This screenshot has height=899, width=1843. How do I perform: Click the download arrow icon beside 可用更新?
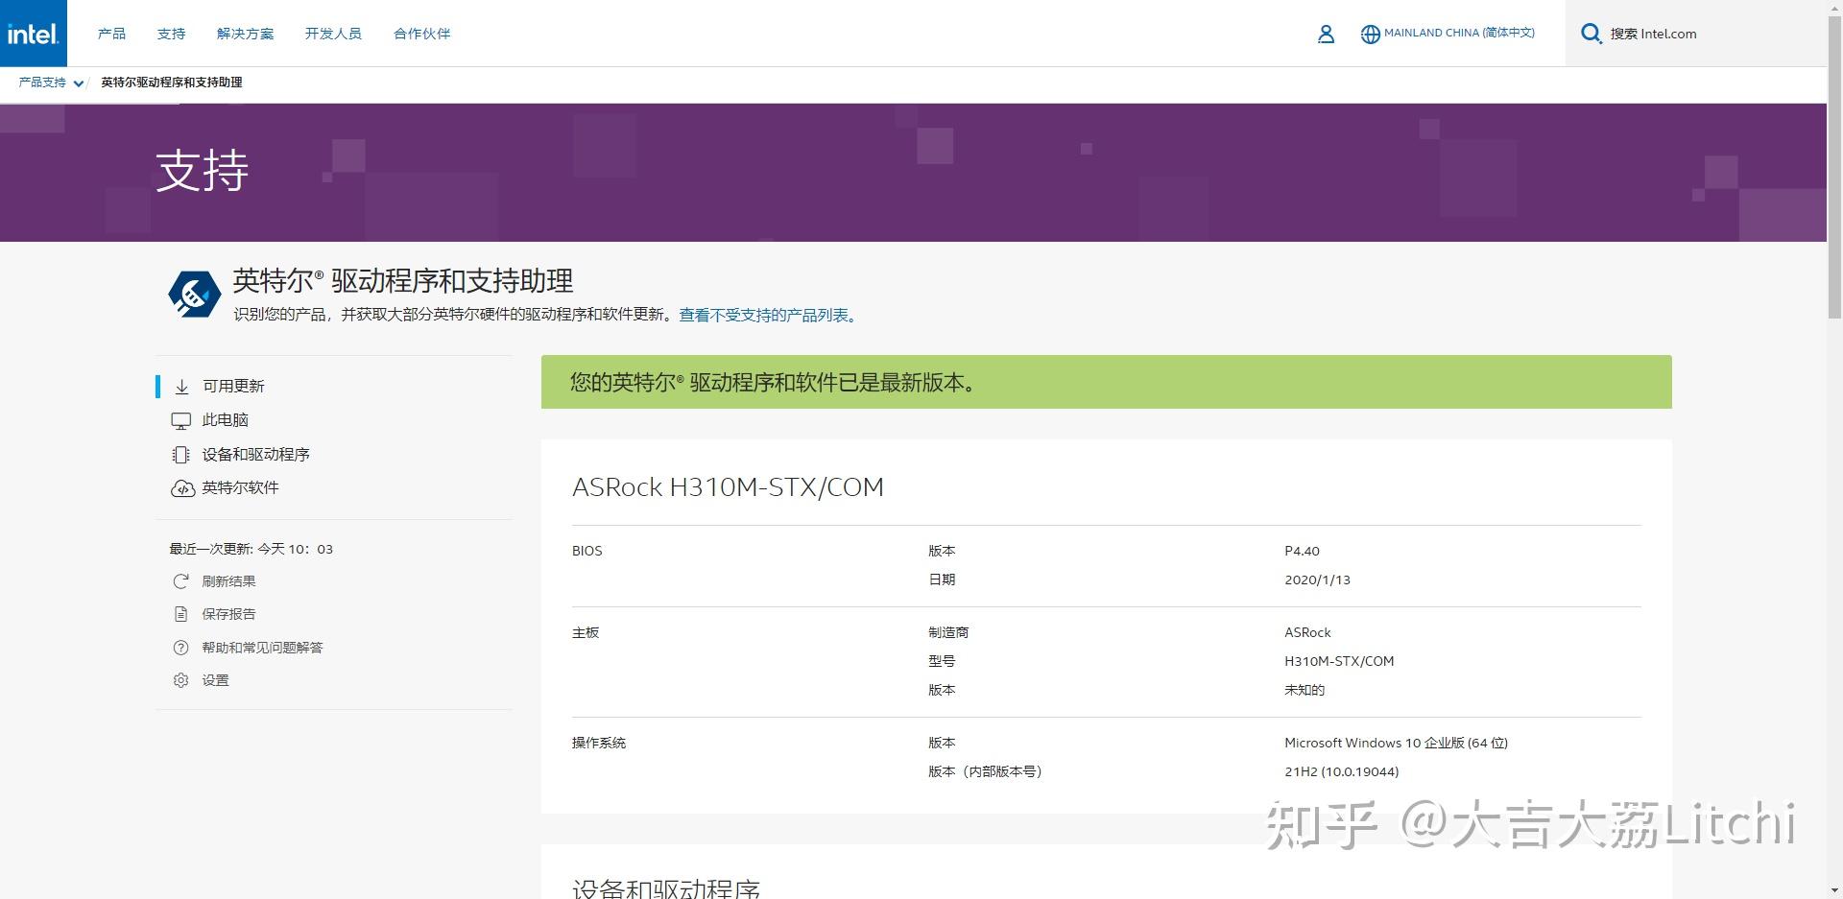click(x=181, y=387)
